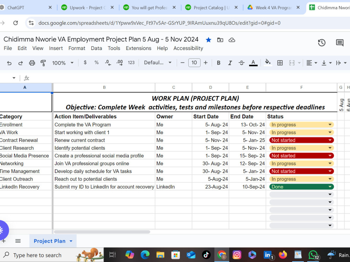This screenshot has width=350, height=262.
Task: Close the Project Catalog browser tab
Action: coord(236,7)
